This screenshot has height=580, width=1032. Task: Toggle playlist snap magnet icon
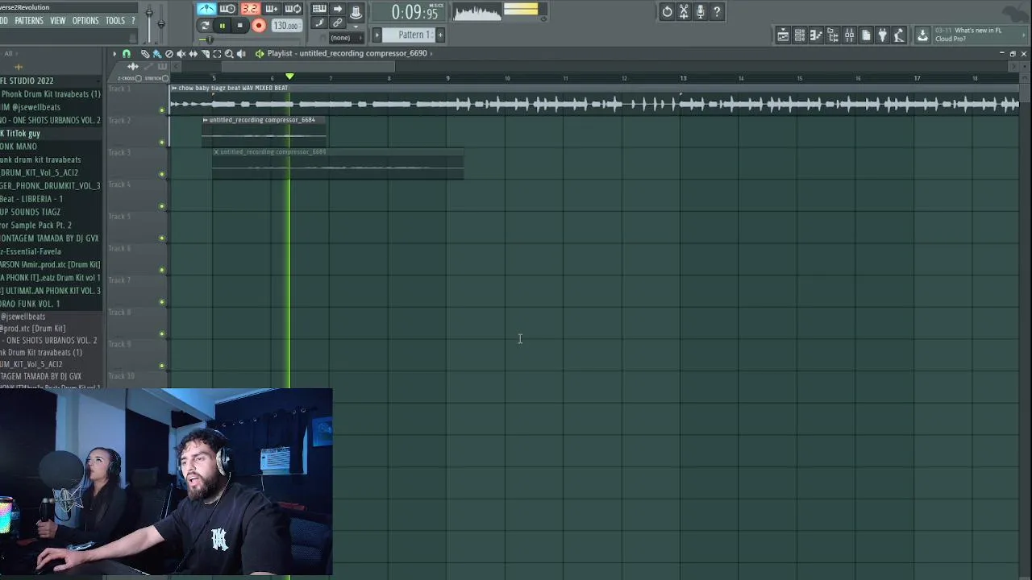(x=127, y=54)
